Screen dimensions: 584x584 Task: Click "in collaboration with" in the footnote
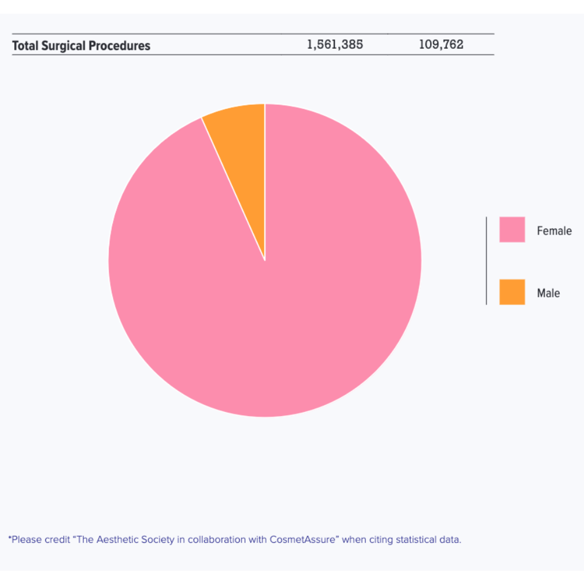(x=221, y=539)
